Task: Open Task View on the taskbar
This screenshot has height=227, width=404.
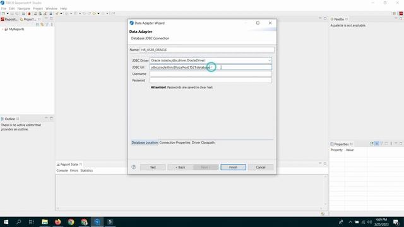Action: coord(31,222)
